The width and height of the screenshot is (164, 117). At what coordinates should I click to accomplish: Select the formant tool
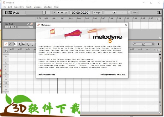click(23, 44)
